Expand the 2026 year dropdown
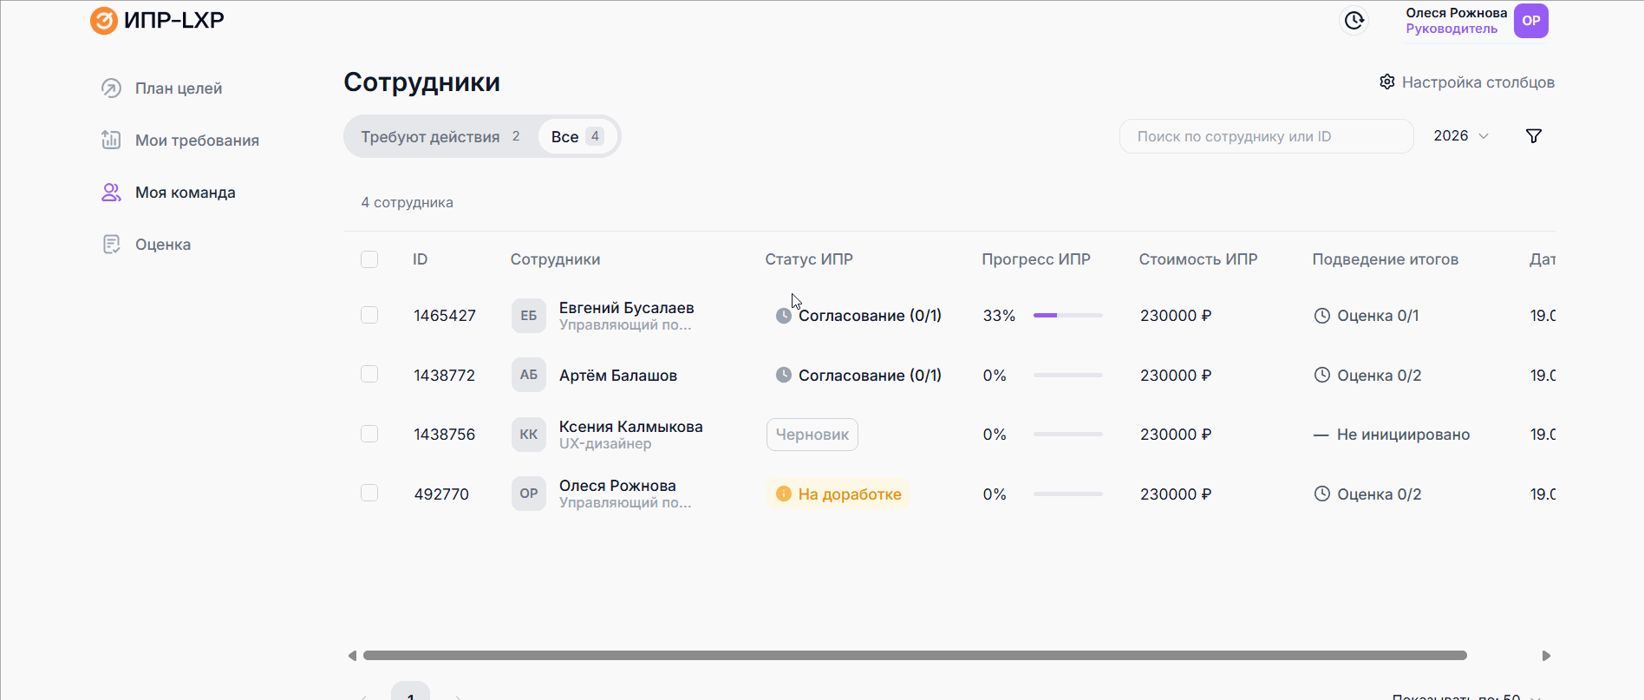This screenshot has width=1644, height=700. tap(1460, 136)
